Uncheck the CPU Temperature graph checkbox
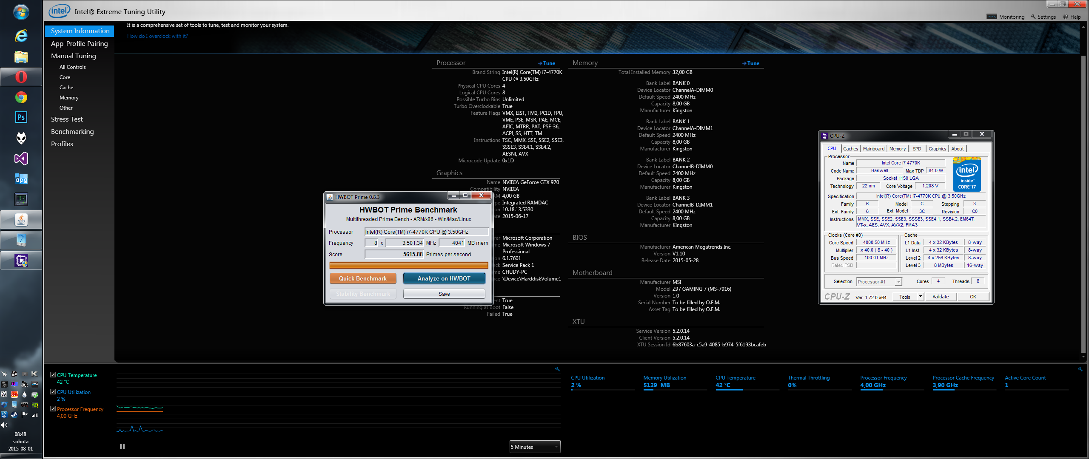This screenshot has height=459, width=1089. point(53,375)
